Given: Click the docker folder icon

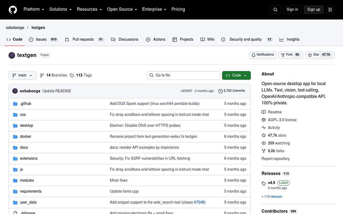Looking at the screenshot, I should (15, 137).
